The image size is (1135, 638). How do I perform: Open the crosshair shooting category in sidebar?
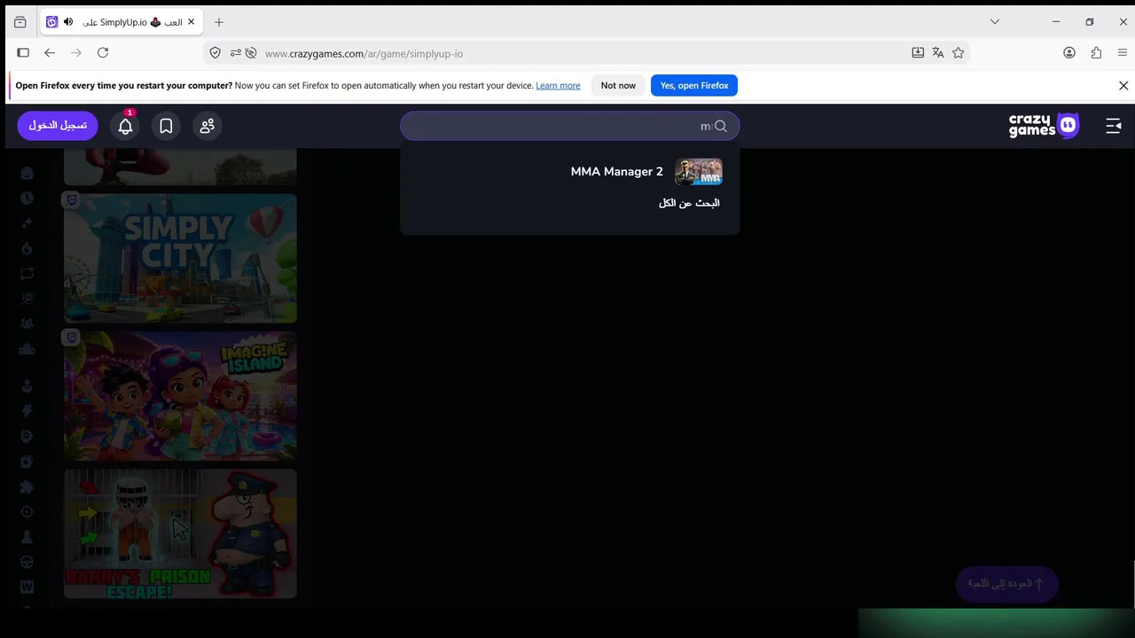click(x=27, y=512)
